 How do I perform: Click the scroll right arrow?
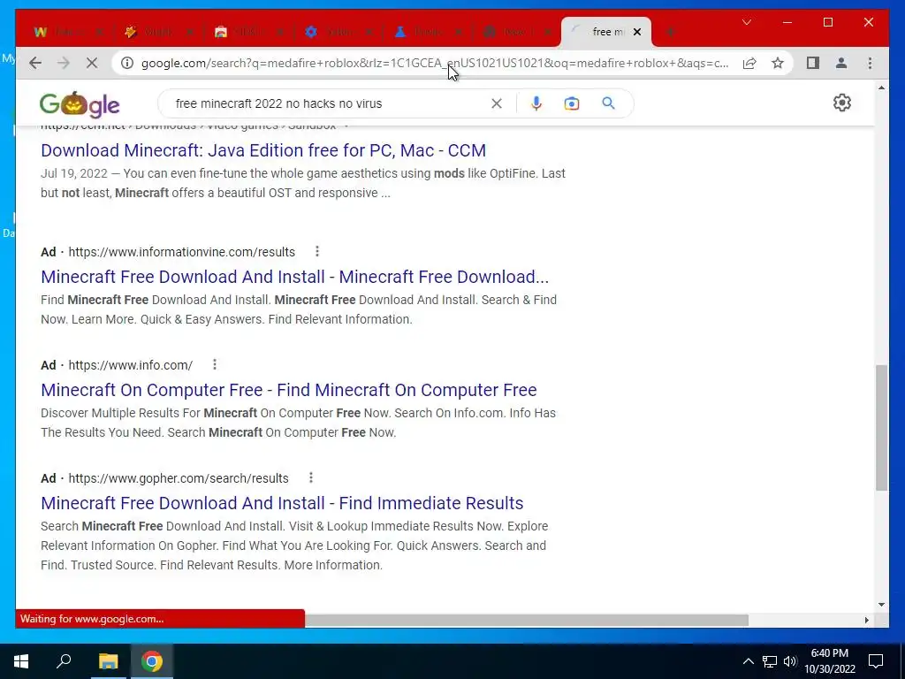point(866,620)
